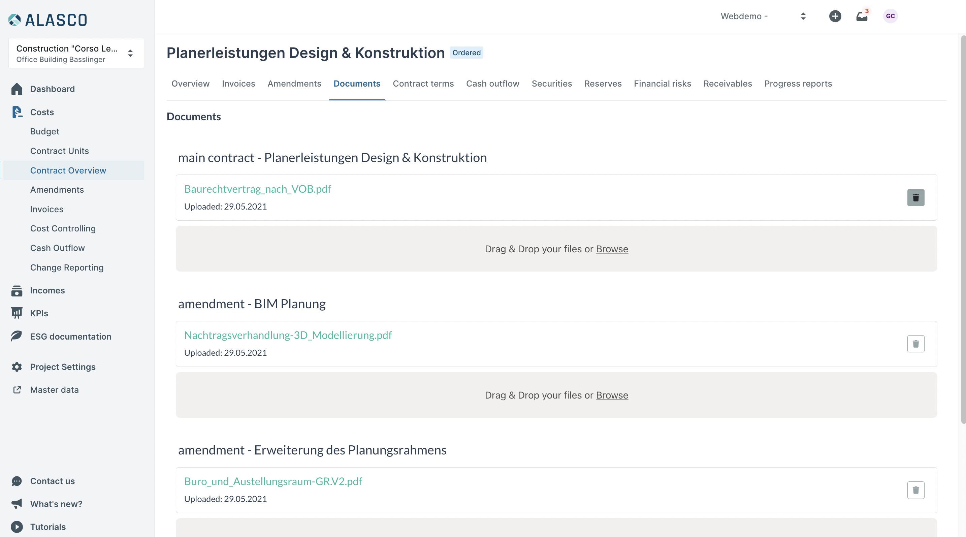Click the Erweiterung des Planungsrahmens heading

click(312, 450)
